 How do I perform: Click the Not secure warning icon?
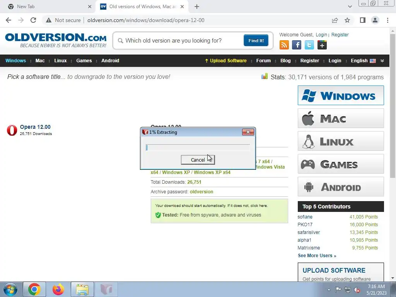[x=49, y=20]
